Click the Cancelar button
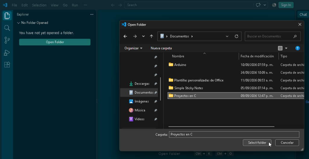Screen dimensions: 309x159 (287, 143)
